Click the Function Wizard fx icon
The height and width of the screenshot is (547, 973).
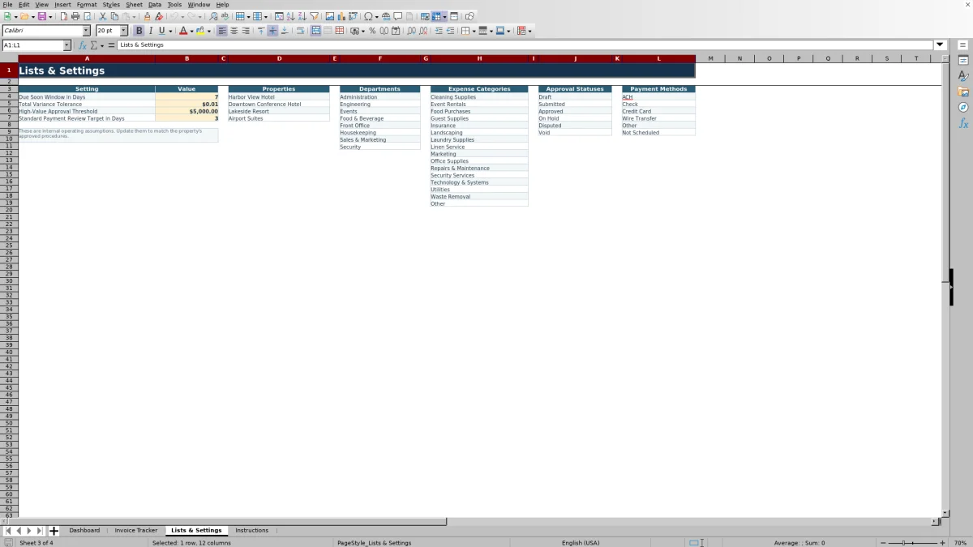pyautogui.click(x=83, y=45)
